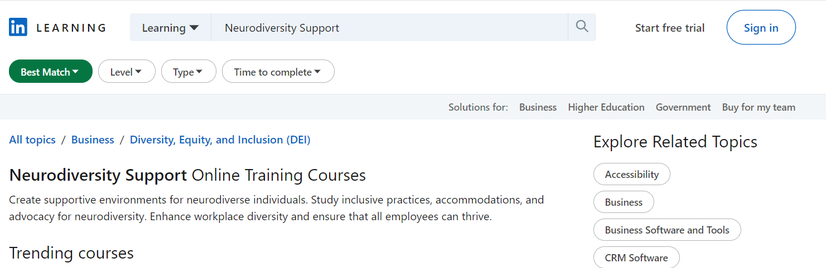Click the LinkedIn logo icon
826x268 pixels.
pos(18,27)
